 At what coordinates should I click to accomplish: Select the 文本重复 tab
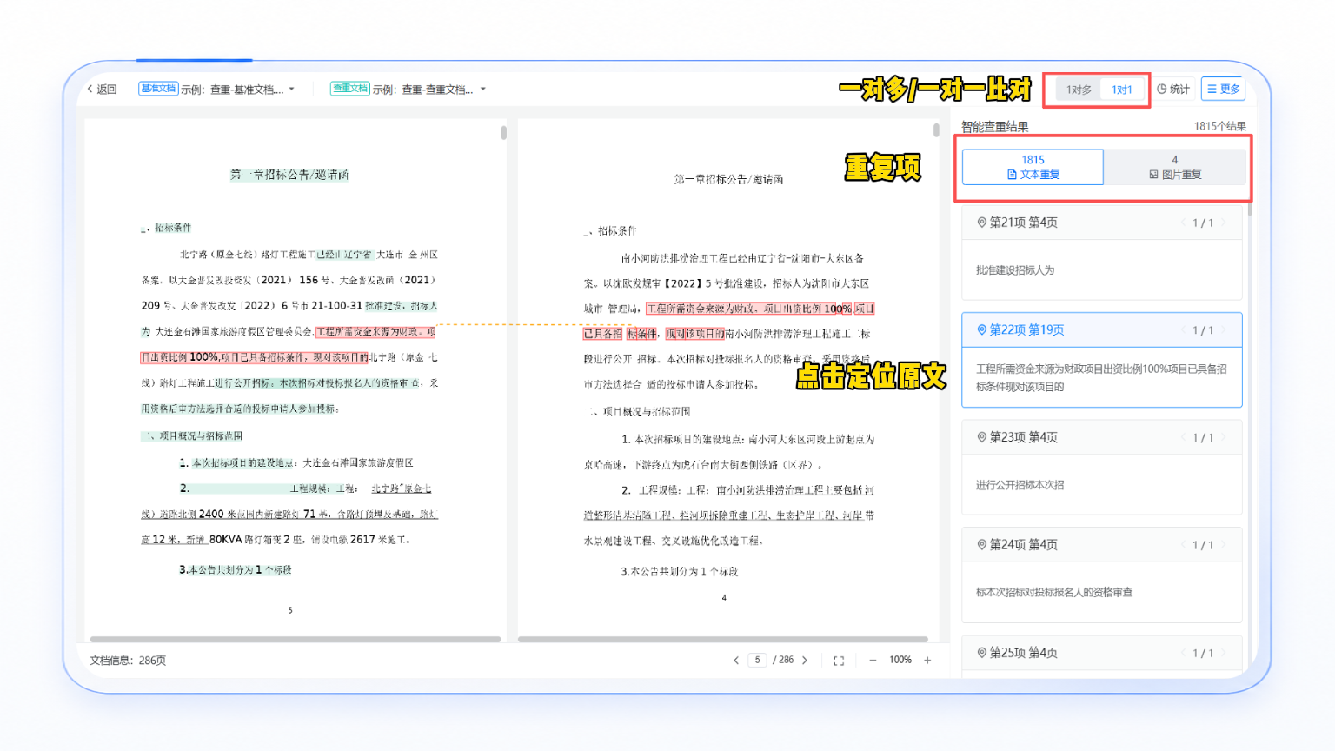pyautogui.click(x=1033, y=167)
